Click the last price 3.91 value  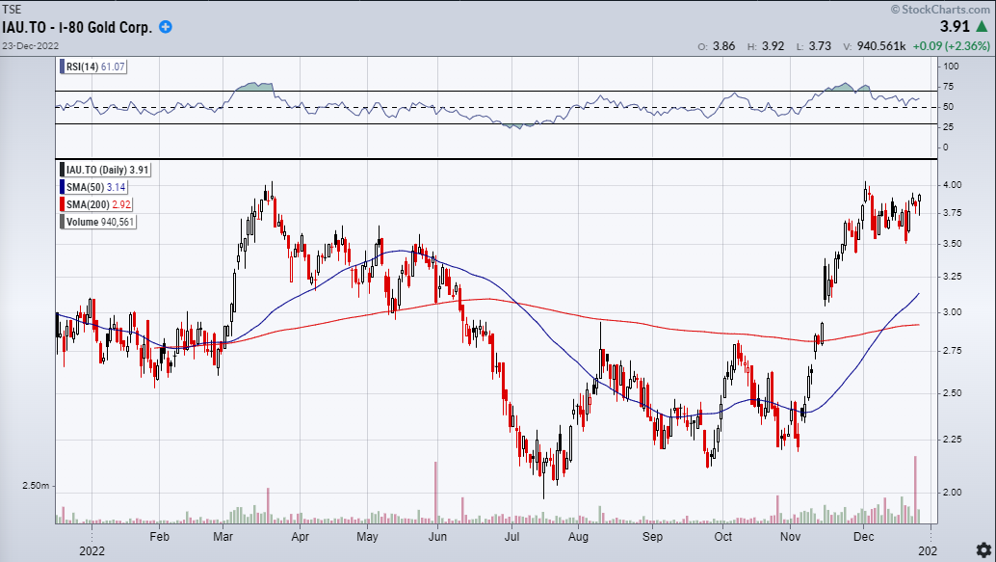click(955, 27)
